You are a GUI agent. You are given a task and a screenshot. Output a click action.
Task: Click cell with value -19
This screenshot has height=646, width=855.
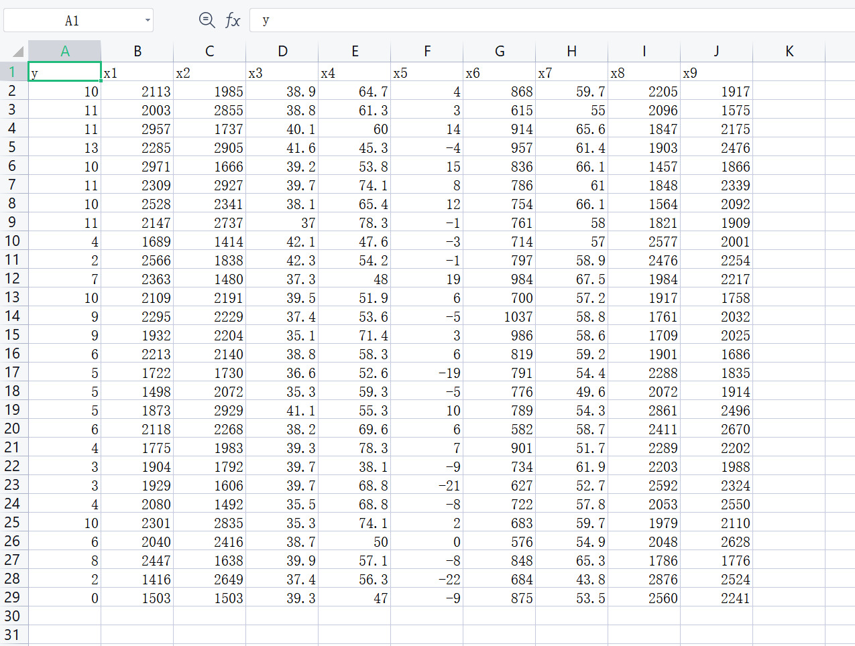pos(427,372)
